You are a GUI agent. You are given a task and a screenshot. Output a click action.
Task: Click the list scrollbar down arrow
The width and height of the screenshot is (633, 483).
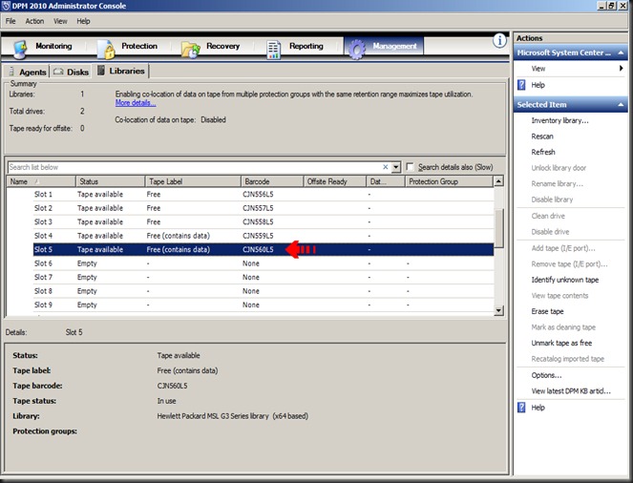pyautogui.click(x=498, y=310)
